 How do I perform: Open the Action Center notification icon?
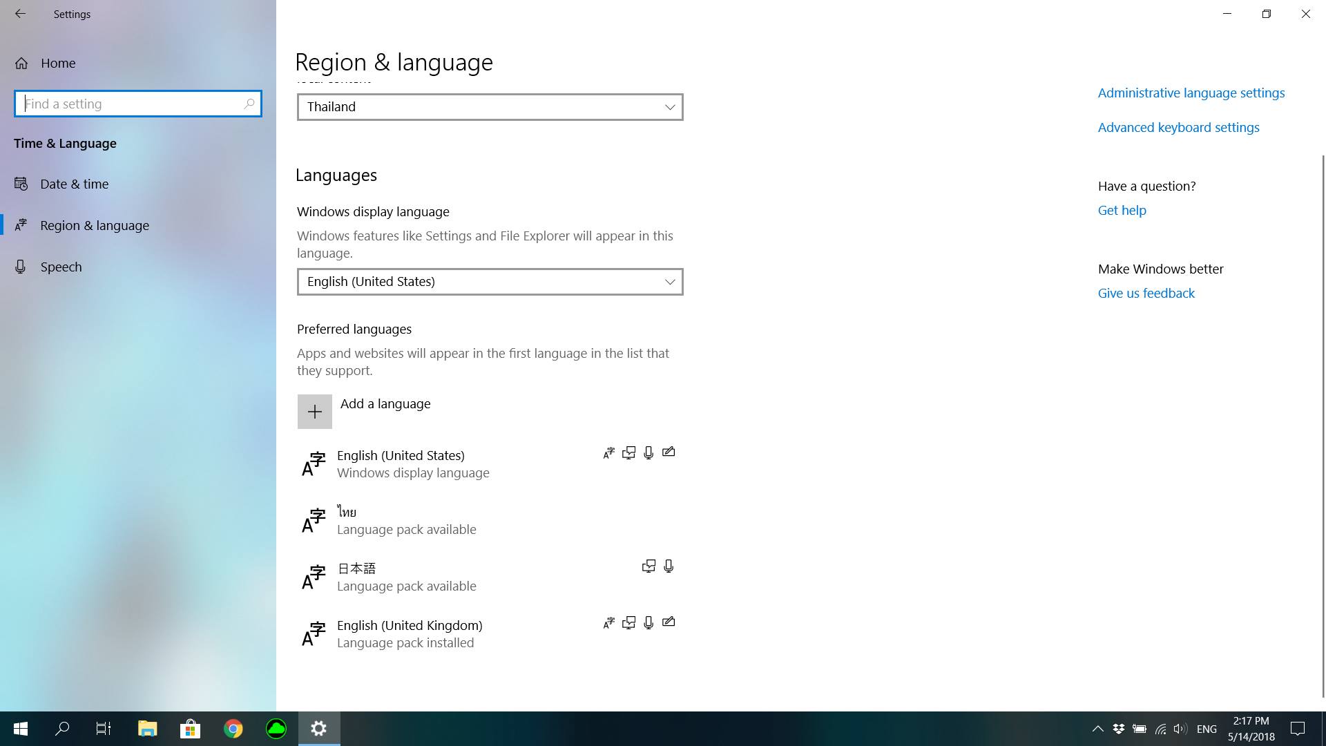coord(1298,729)
